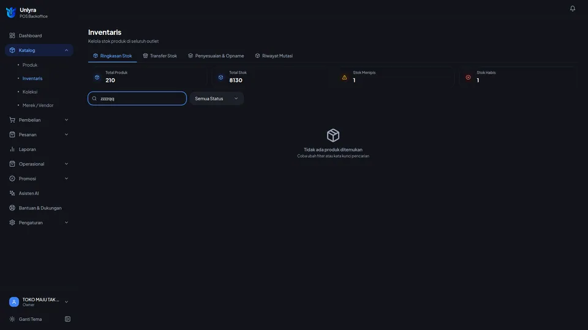Expand the Pembelian menu chevron
Screen dimensions: 588x330
click(x=66, y=120)
